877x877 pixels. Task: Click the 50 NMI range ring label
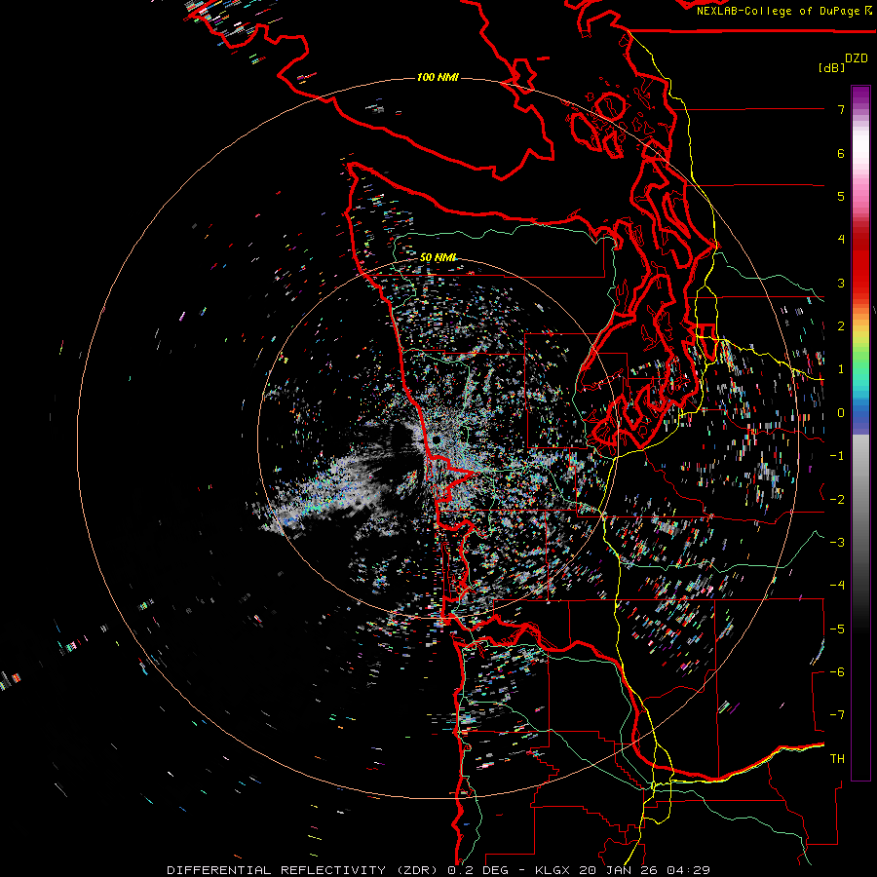click(438, 257)
